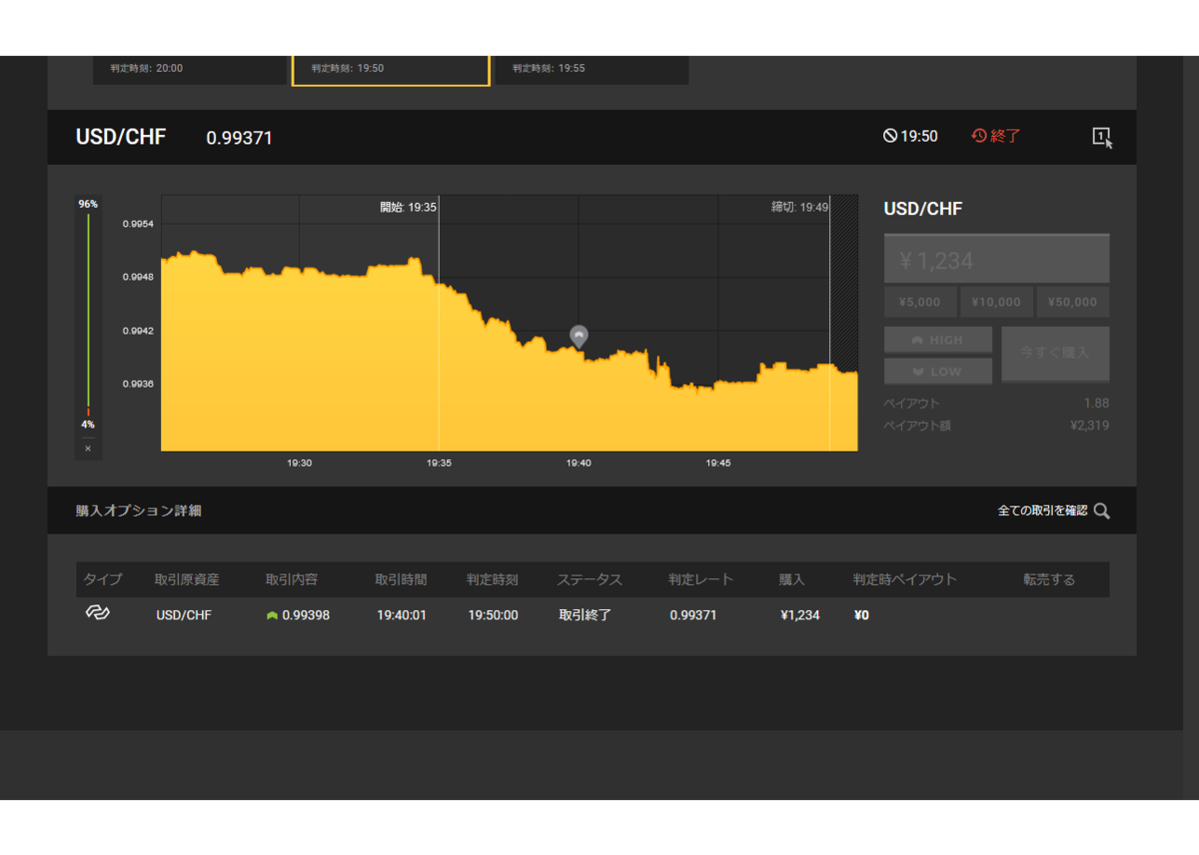Click the 購入オプション詳細 section title
Screen dimensions: 1199x855
[139, 510]
